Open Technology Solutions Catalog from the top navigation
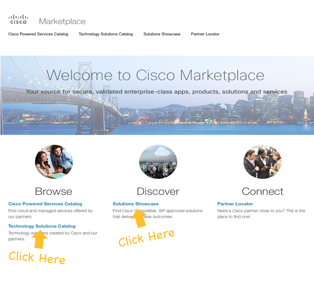The height and width of the screenshot is (289, 314). click(106, 34)
